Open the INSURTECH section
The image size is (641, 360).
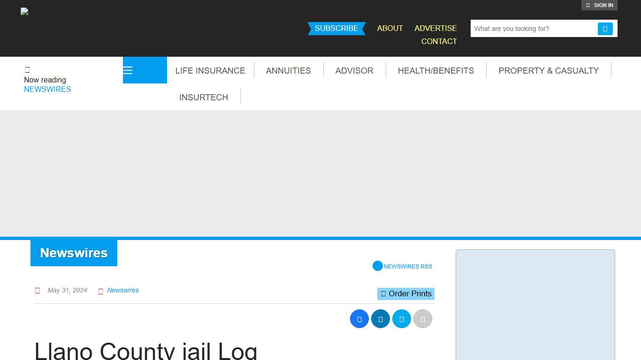203,97
